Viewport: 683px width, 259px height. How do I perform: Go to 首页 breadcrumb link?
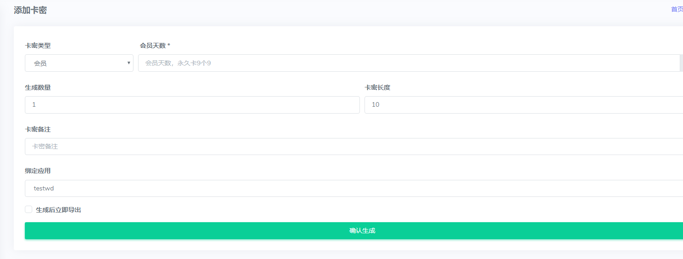(677, 9)
